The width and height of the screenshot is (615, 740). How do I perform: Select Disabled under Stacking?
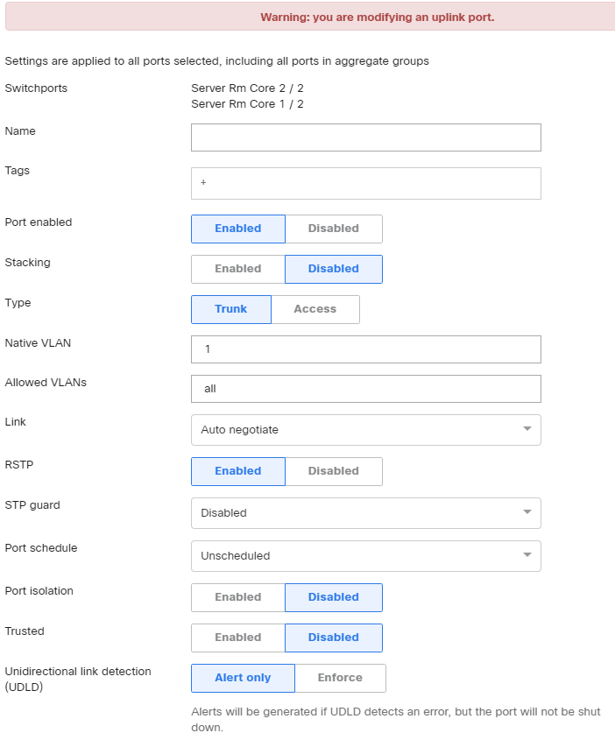[333, 269]
